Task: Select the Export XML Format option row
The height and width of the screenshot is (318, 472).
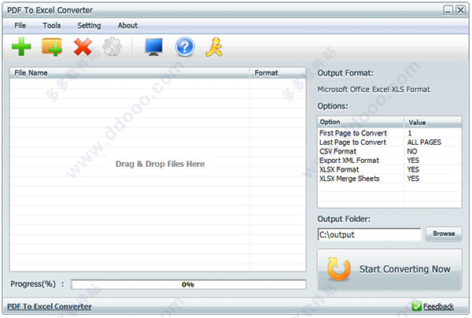Action: coord(389,161)
